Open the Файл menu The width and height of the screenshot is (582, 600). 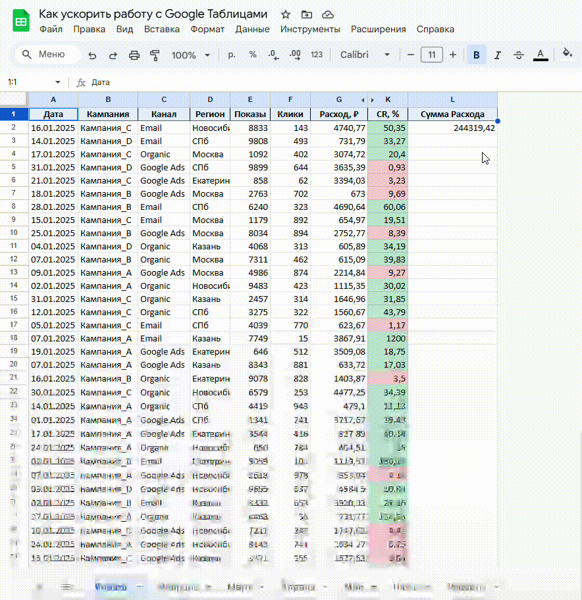(51, 30)
